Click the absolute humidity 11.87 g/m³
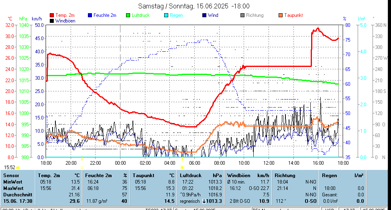The height and width of the screenshot is (210, 391). [97, 201]
